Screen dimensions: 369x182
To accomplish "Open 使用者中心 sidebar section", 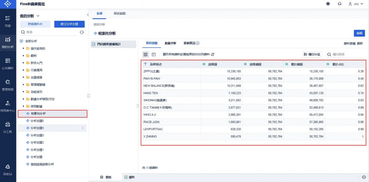I will click(8, 106).
